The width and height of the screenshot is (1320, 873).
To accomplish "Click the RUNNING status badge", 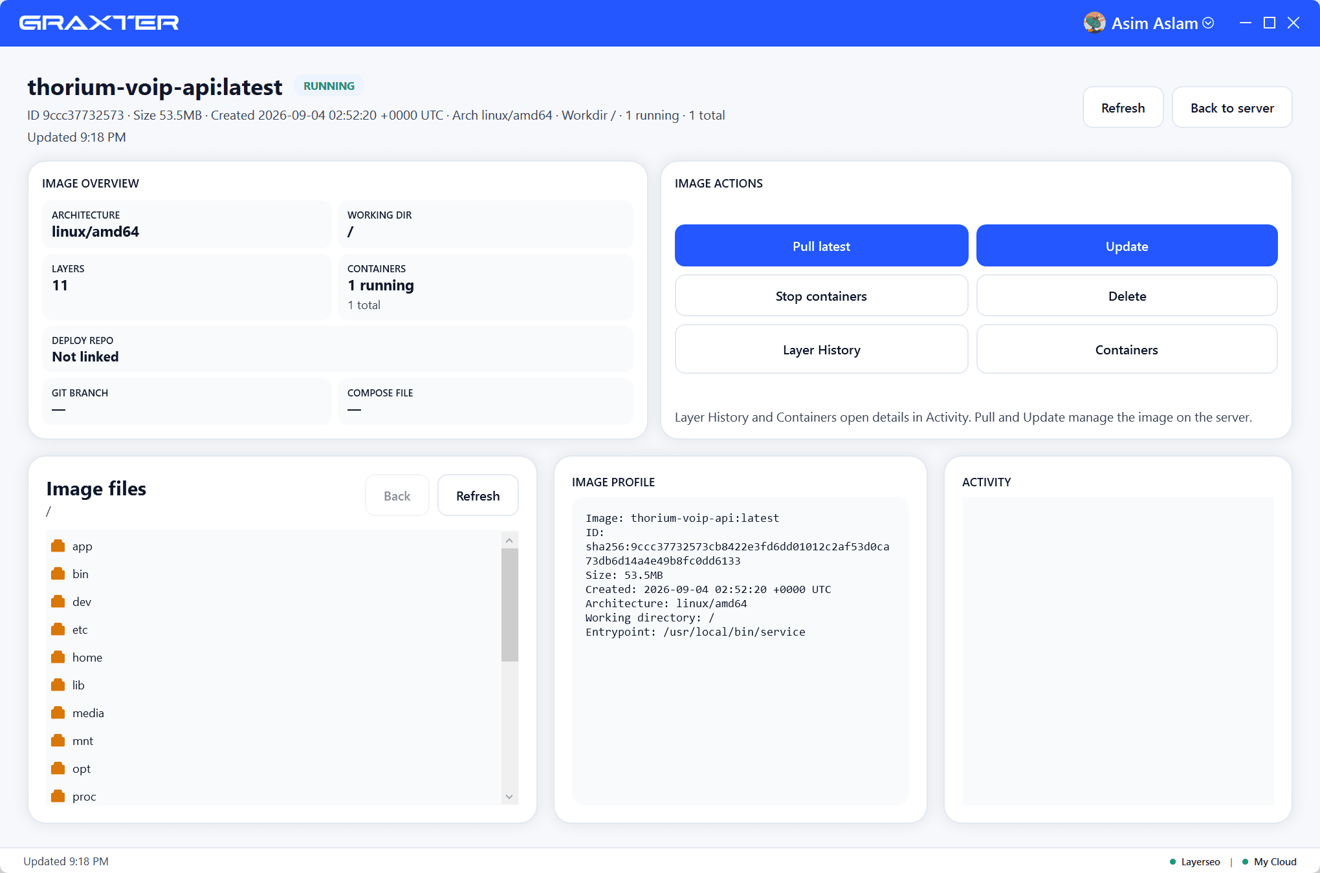I will (x=329, y=86).
